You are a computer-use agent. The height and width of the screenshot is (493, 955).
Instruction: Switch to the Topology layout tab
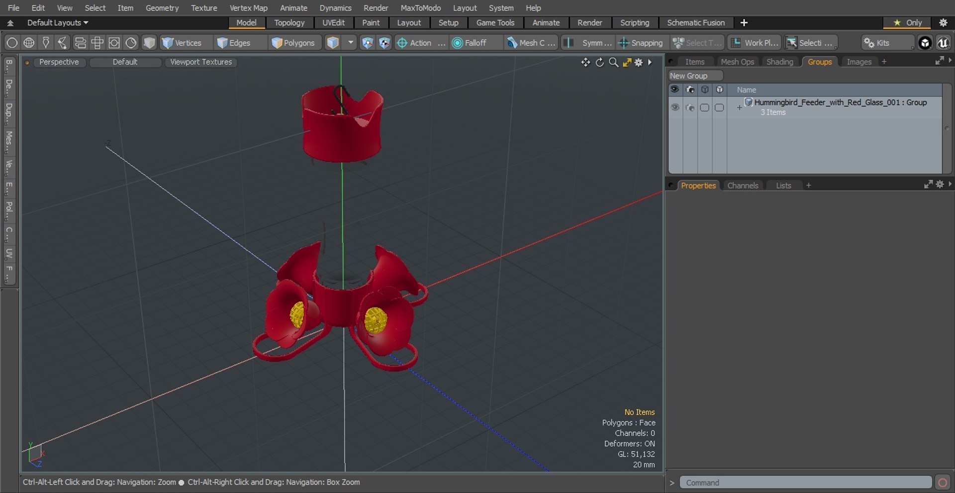[289, 22]
